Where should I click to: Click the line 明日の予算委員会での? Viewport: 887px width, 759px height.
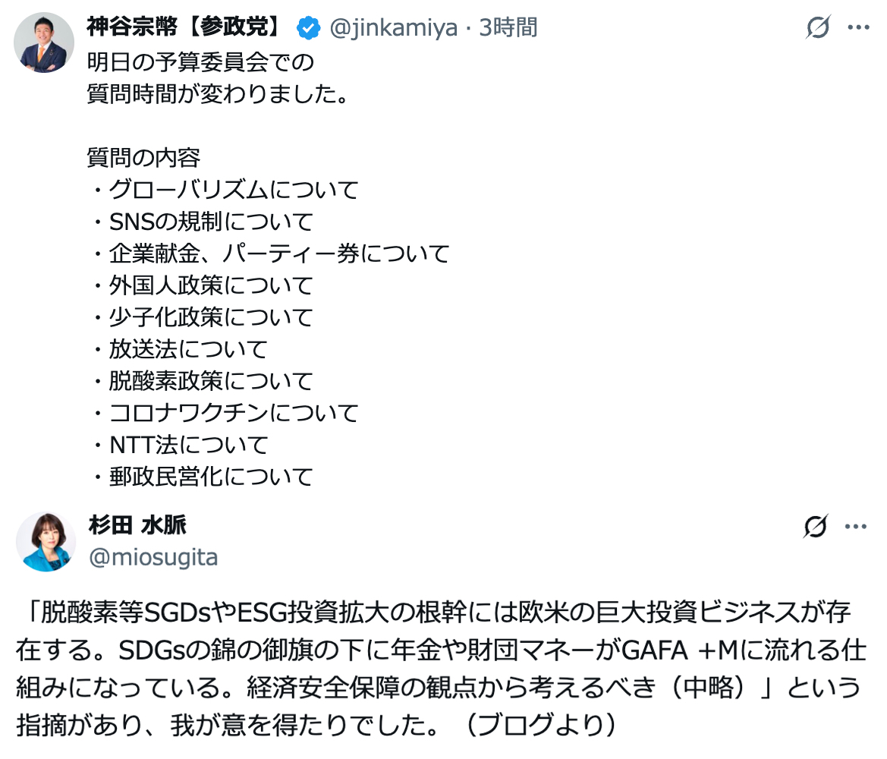(x=201, y=62)
